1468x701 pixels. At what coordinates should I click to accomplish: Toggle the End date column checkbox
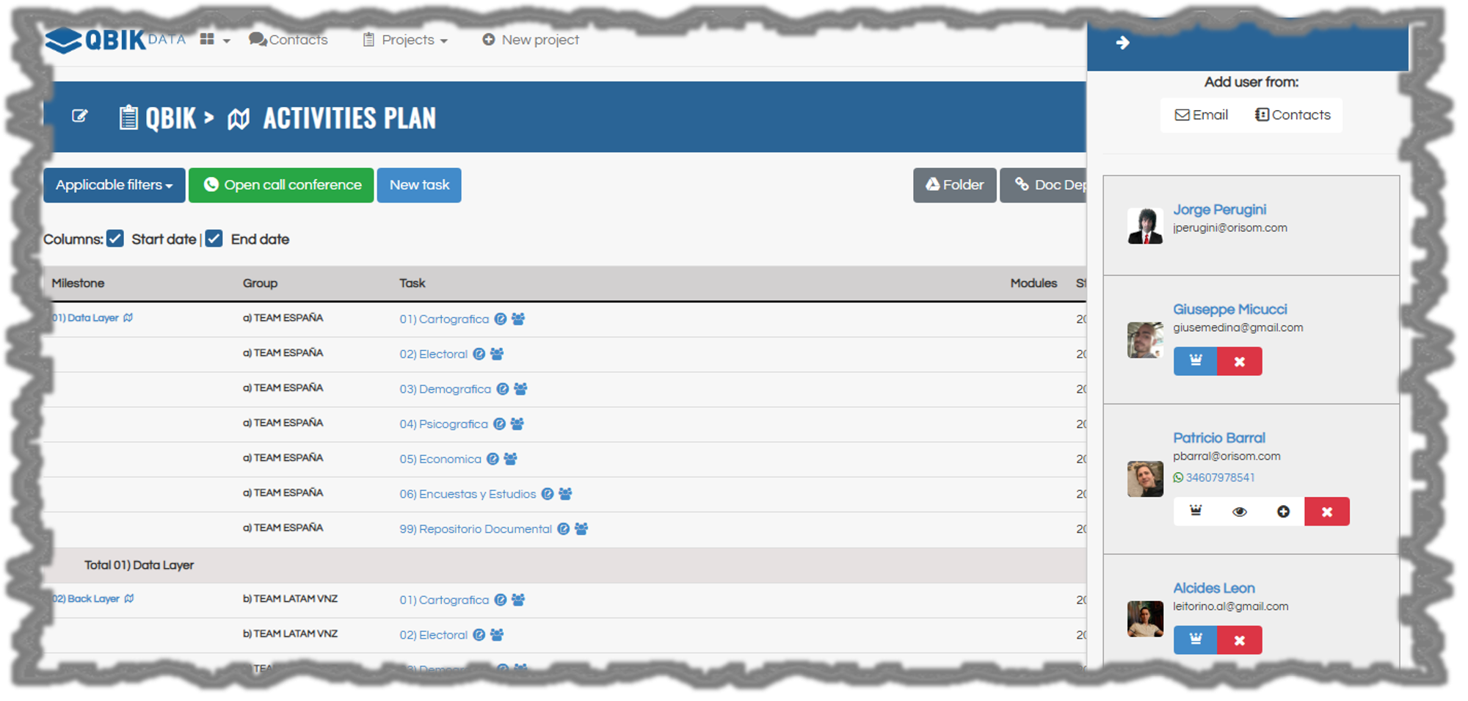coord(214,239)
